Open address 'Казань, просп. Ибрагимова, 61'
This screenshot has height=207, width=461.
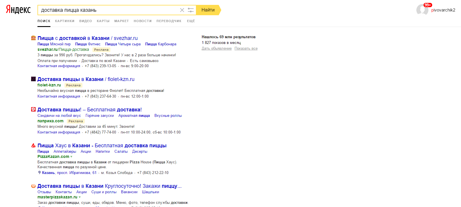click(69, 173)
